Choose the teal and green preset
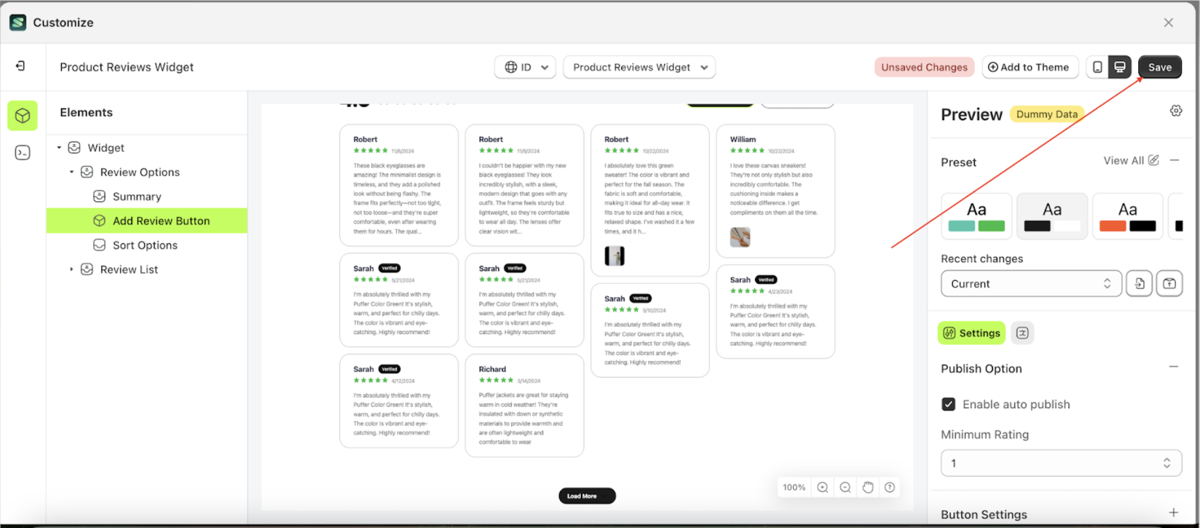The width and height of the screenshot is (1203, 528). 976,217
